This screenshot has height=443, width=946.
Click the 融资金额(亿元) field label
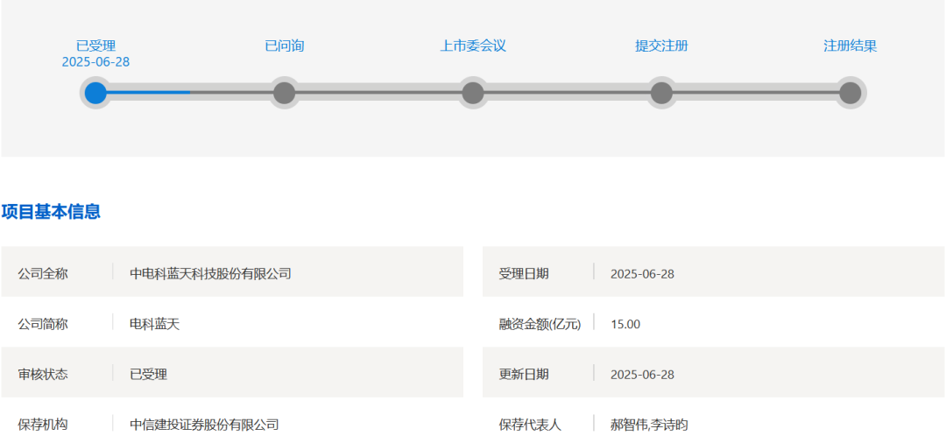(x=540, y=324)
